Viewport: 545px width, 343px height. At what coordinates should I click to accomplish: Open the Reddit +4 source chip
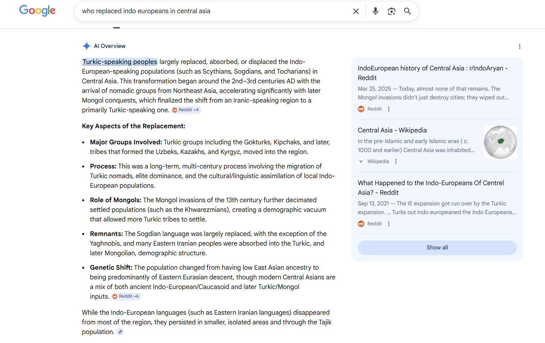tap(186, 110)
